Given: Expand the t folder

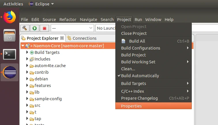Looking at the screenshot, I should pos(27,112).
